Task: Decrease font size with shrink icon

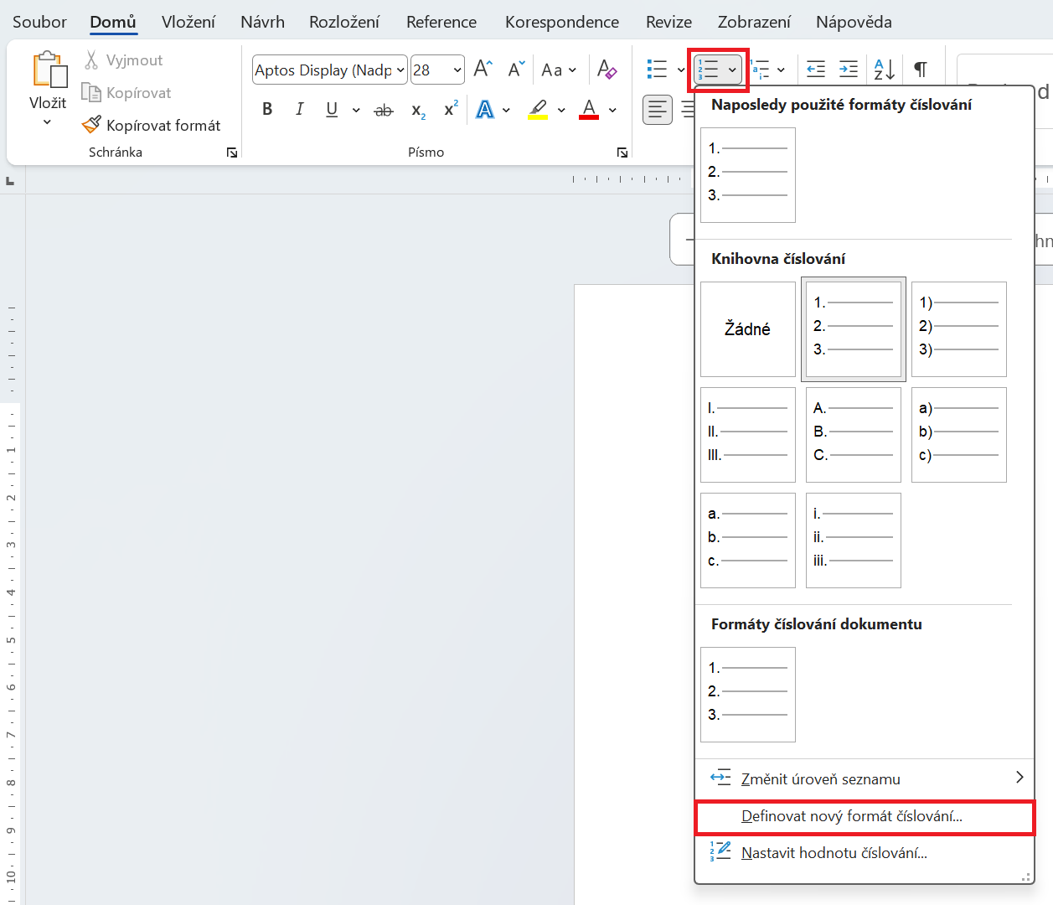Action: [x=517, y=69]
